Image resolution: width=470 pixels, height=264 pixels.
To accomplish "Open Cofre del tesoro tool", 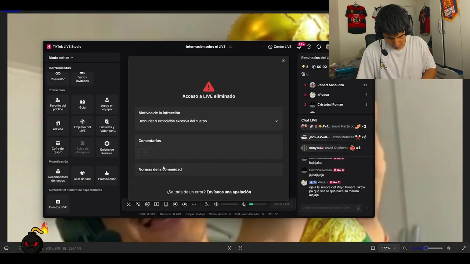I will pyautogui.click(x=58, y=147).
